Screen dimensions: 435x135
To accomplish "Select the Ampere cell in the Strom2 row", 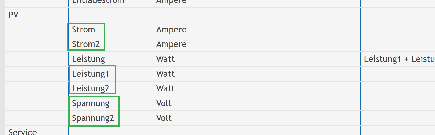I will [172, 44].
